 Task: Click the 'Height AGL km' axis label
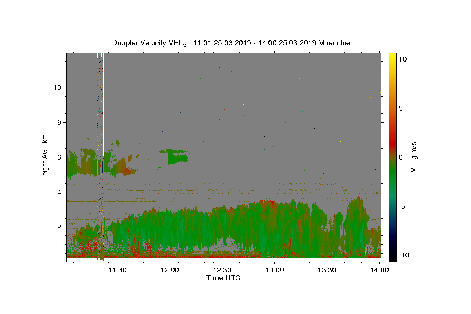coord(45,157)
